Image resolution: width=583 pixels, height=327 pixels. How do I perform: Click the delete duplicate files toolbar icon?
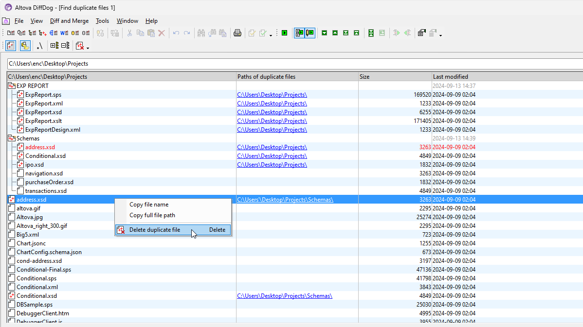79,45
